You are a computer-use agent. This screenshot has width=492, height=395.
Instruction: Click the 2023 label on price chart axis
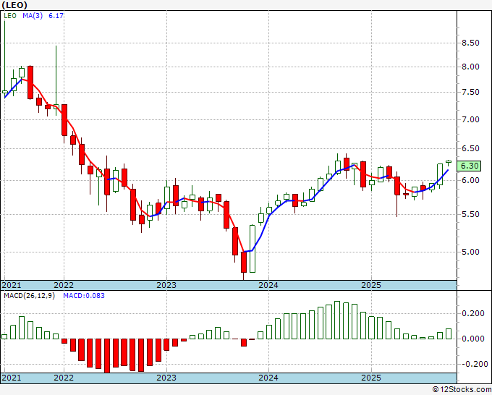coord(166,285)
